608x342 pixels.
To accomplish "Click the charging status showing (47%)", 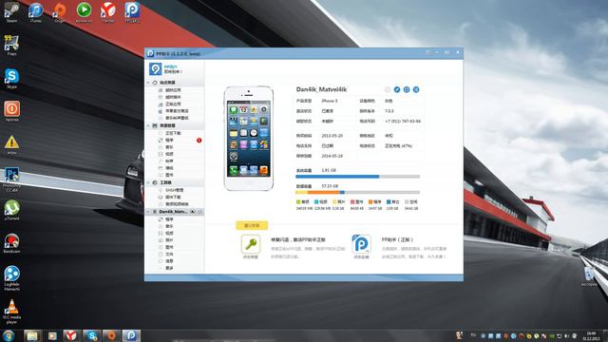I will (x=398, y=145).
